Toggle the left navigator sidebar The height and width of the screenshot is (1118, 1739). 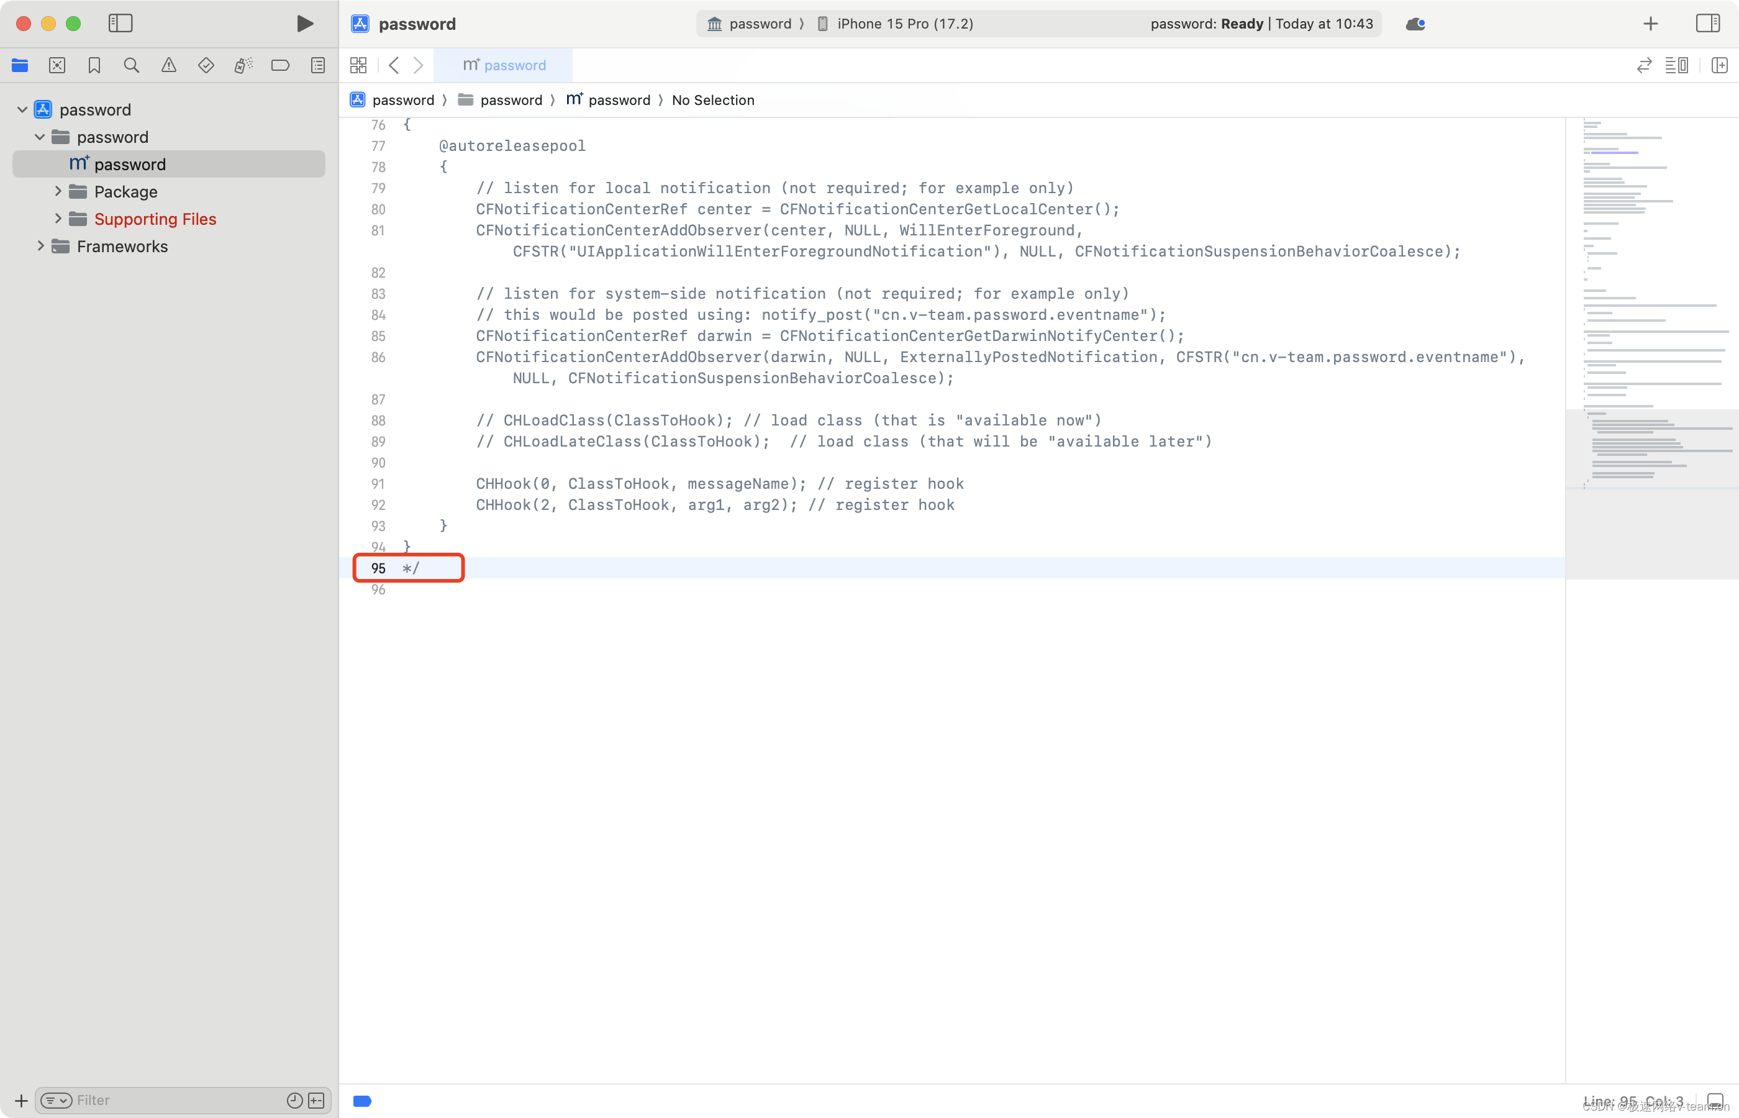[120, 23]
